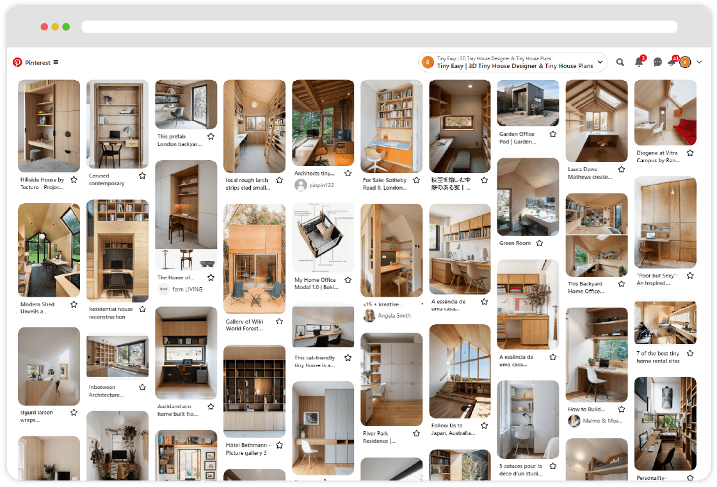Viewport: 717px width, 487px height.
Task: Toggle the star on the Cerused contemporary pin
Action: (142, 175)
